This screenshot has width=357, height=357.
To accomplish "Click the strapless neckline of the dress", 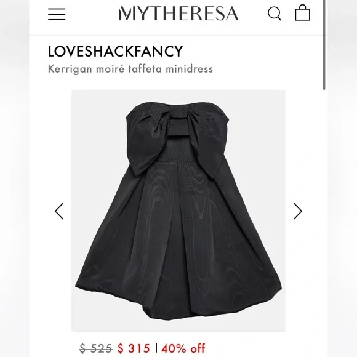I will tap(178, 105).
